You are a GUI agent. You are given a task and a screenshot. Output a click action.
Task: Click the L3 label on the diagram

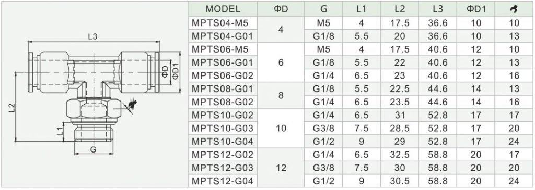click(x=93, y=37)
